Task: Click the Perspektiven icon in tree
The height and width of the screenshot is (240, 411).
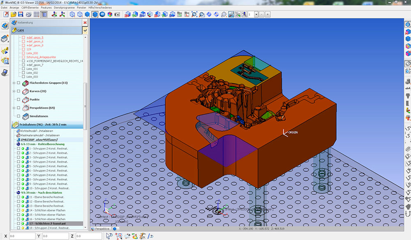Action: [x=25, y=108]
